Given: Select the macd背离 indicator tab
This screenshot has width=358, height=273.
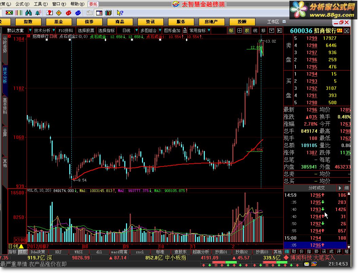Looking at the screenshot, I should point(119,252).
